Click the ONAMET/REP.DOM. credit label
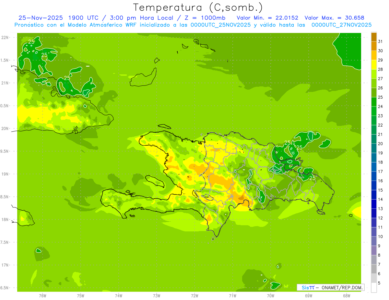The image size is (389, 300). pyautogui.click(x=343, y=287)
